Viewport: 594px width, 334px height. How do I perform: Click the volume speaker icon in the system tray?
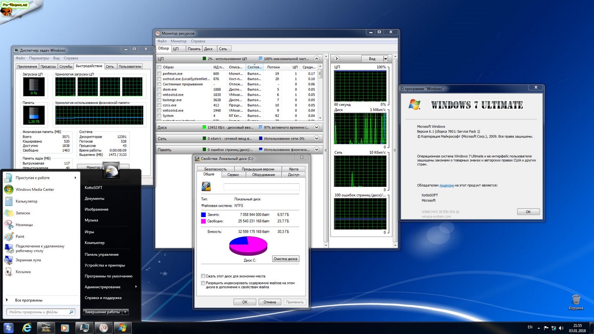(x=561, y=328)
